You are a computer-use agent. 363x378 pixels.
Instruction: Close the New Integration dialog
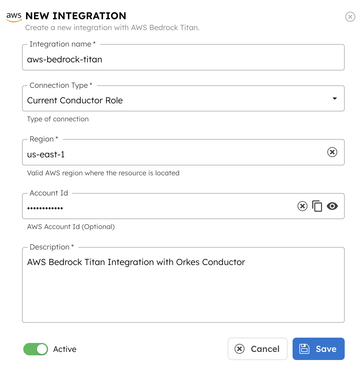pyautogui.click(x=350, y=16)
